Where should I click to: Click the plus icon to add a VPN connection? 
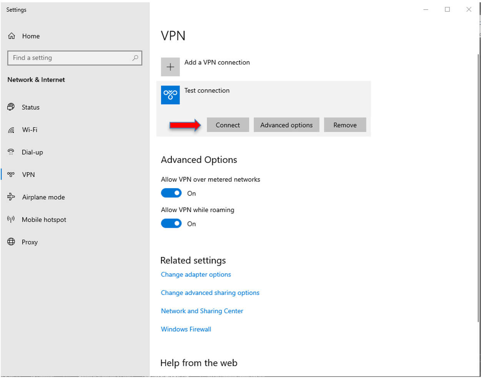pyautogui.click(x=170, y=66)
